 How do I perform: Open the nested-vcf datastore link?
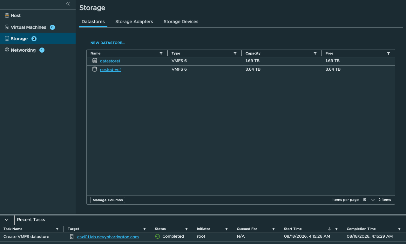[x=110, y=69]
